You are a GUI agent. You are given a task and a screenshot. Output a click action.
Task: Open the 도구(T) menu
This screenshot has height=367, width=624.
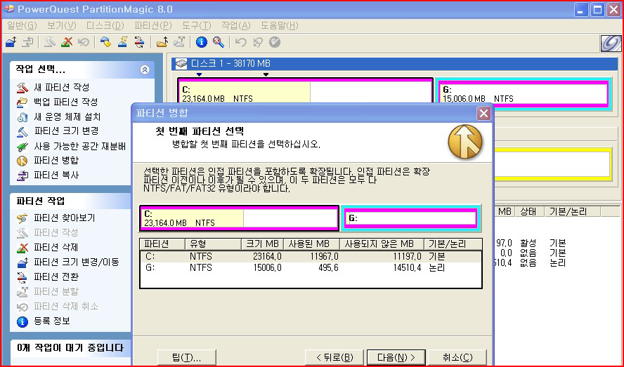click(197, 26)
